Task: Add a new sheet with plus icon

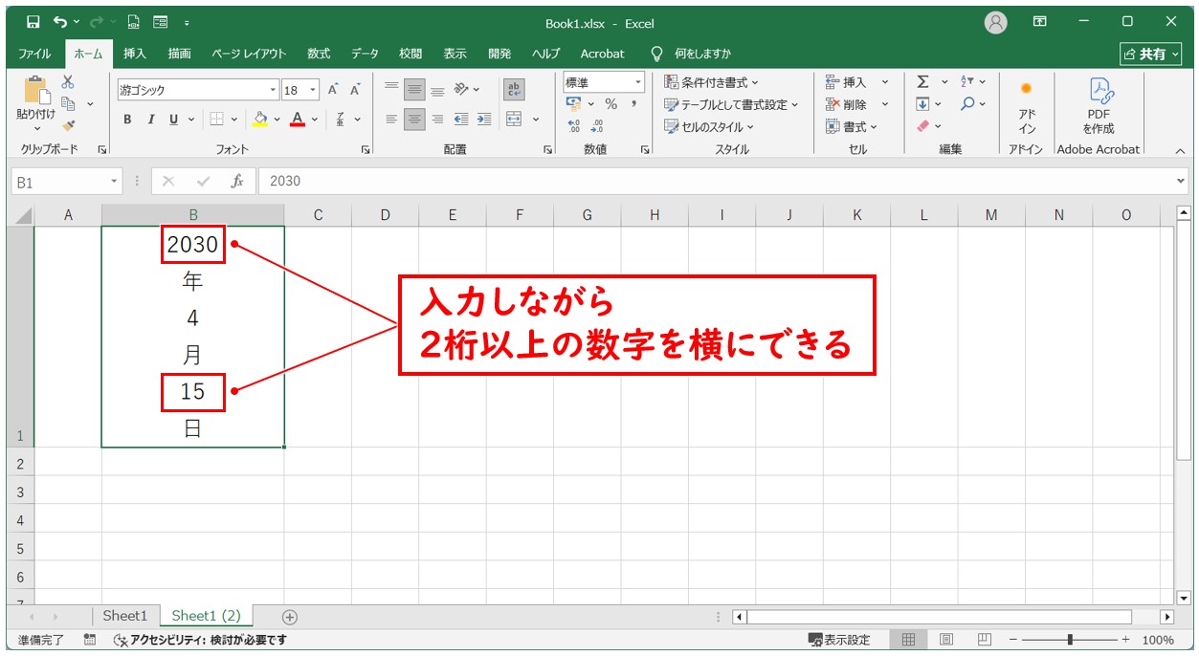Action: (290, 617)
